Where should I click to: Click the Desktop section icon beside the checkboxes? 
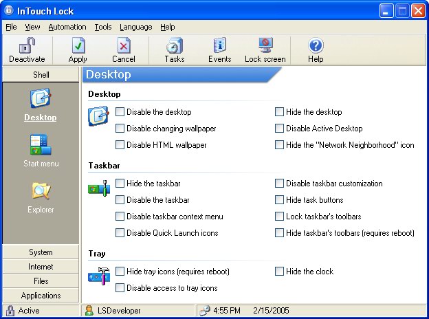98,116
